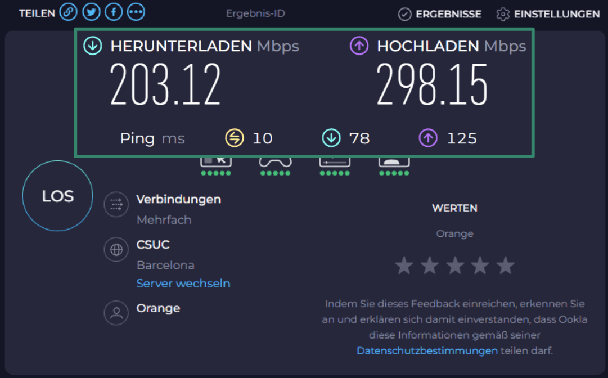The image size is (608, 378).
Task: Select the first rating star
Action: pyautogui.click(x=404, y=265)
